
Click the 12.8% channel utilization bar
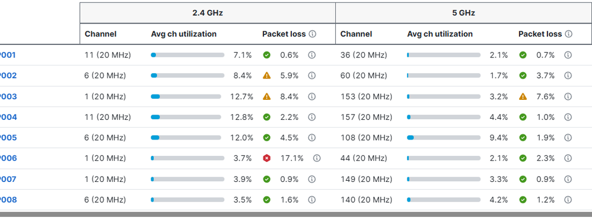pos(186,117)
